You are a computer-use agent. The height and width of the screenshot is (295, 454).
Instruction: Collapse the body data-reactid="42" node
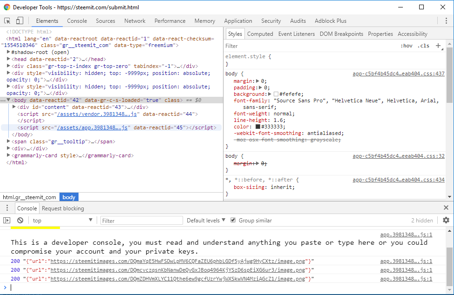(x=8, y=100)
